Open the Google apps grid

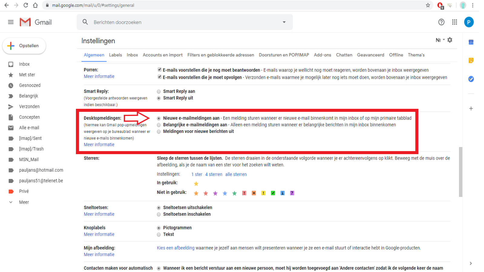coord(454,22)
